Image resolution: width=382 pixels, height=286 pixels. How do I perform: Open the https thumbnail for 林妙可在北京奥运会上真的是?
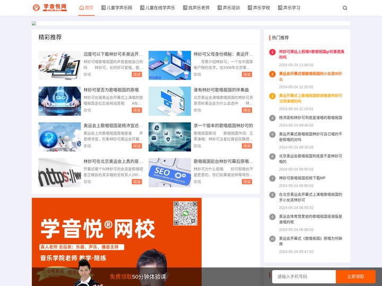[59, 173]
